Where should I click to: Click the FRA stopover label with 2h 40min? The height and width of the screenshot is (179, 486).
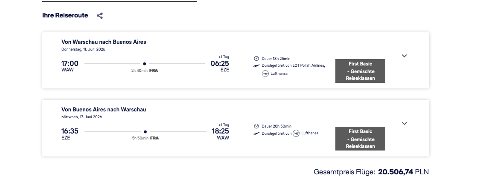pos(154,71)
